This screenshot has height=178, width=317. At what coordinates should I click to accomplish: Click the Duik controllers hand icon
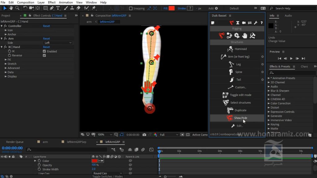click(245, 36)
